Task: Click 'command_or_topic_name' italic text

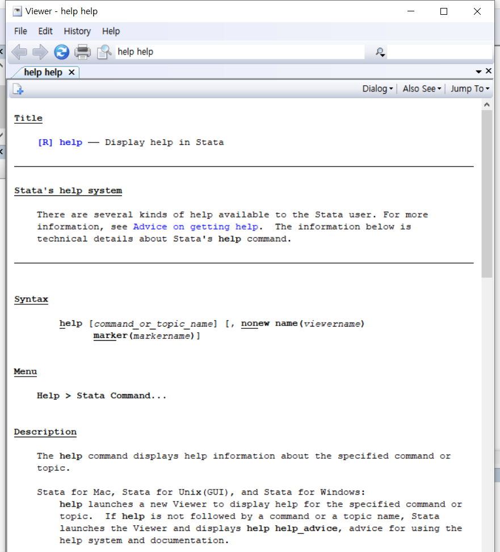Action: tap(153, 324)
